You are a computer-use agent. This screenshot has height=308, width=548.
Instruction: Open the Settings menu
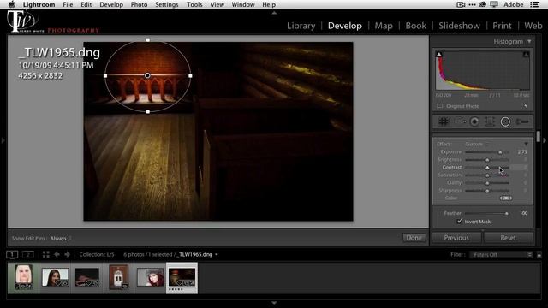(x=167, y=4)
